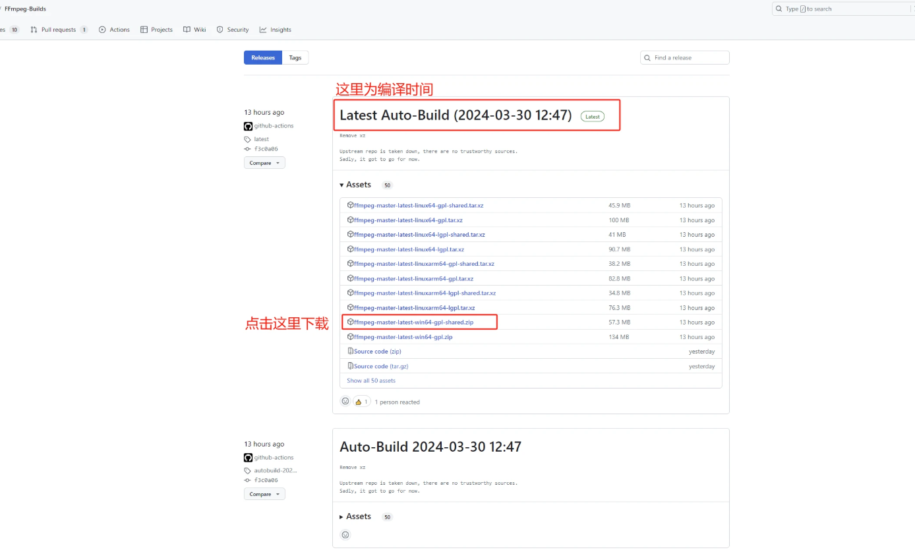Click the package icon of win64-gpl.zip asset

[x=351, y=337]
